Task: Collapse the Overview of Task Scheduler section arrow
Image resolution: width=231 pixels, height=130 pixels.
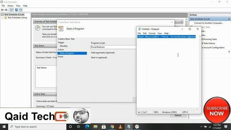Action: coord(181,22)
